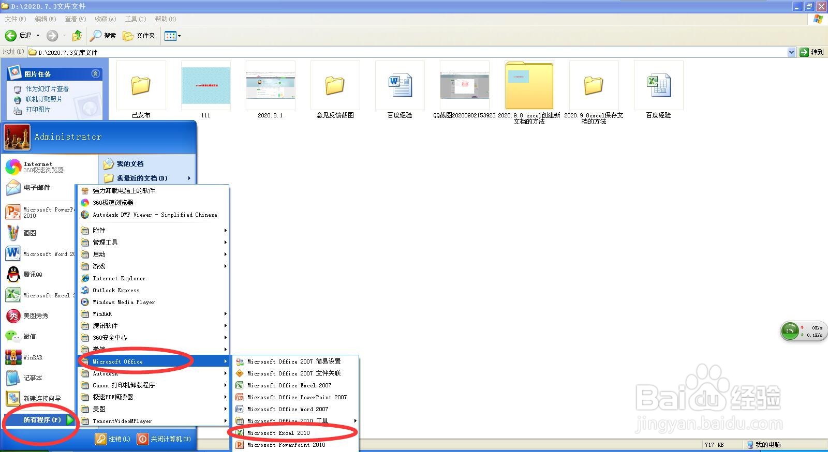Open the 文件(F) menu
Image resolution: width=828 pixels, height=452 pixels.
[x=16, y=19]
